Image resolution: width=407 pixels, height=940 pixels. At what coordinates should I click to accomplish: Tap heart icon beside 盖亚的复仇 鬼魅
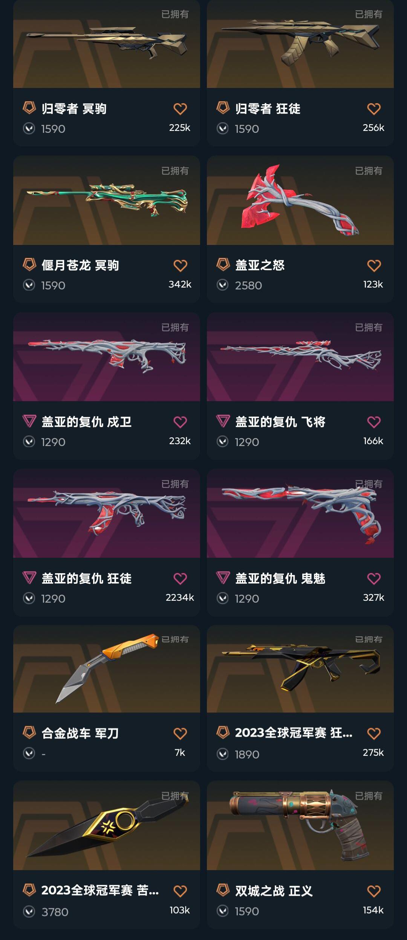point(374,578)
